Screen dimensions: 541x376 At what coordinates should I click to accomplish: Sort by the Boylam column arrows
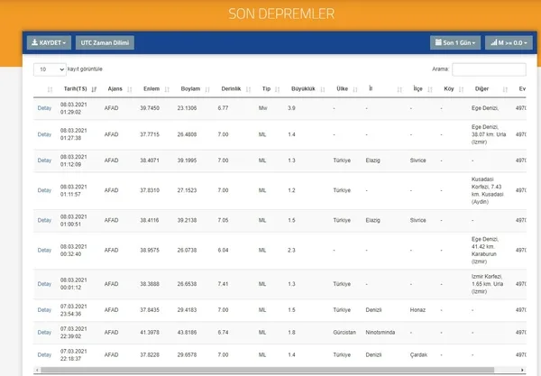[207, 89]
